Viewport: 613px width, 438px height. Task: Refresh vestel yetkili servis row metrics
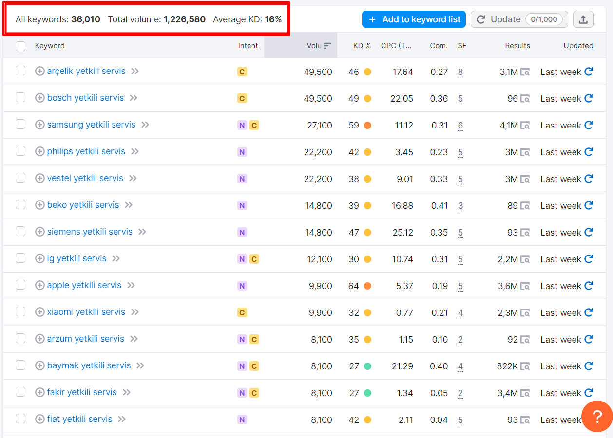pos(589,179)
